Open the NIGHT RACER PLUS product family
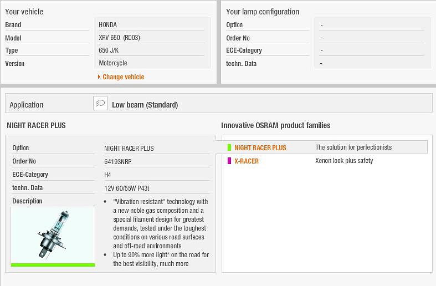Viewport: 436px width, 286px height. pyautogui.click(x=260, y=148)
